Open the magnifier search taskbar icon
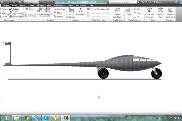 [36, 118]
